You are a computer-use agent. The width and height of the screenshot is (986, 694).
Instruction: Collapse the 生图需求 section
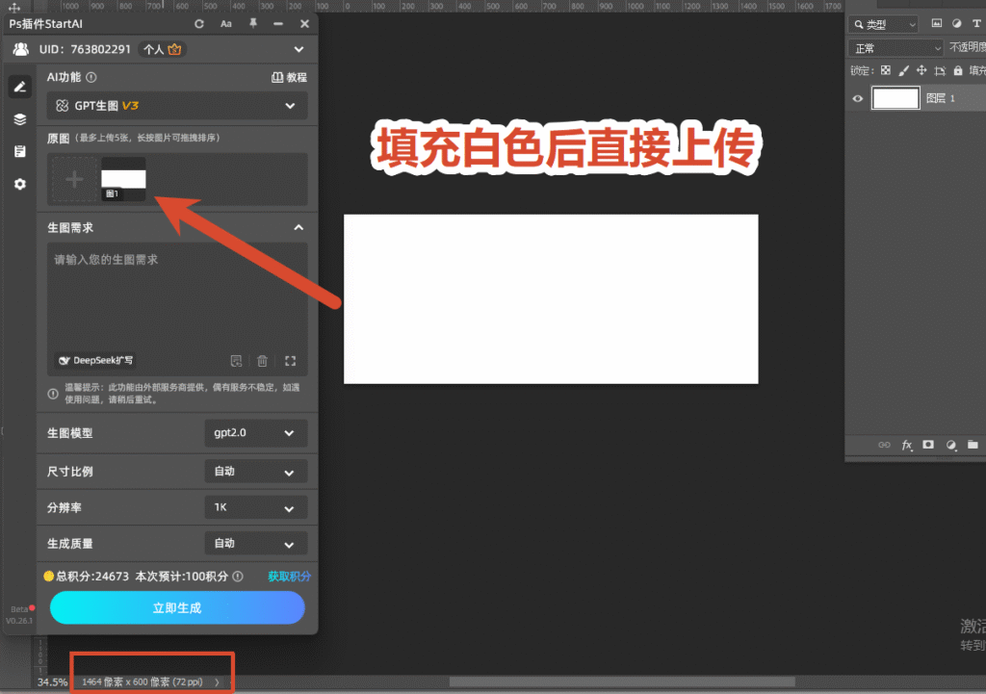click(298, 227)
